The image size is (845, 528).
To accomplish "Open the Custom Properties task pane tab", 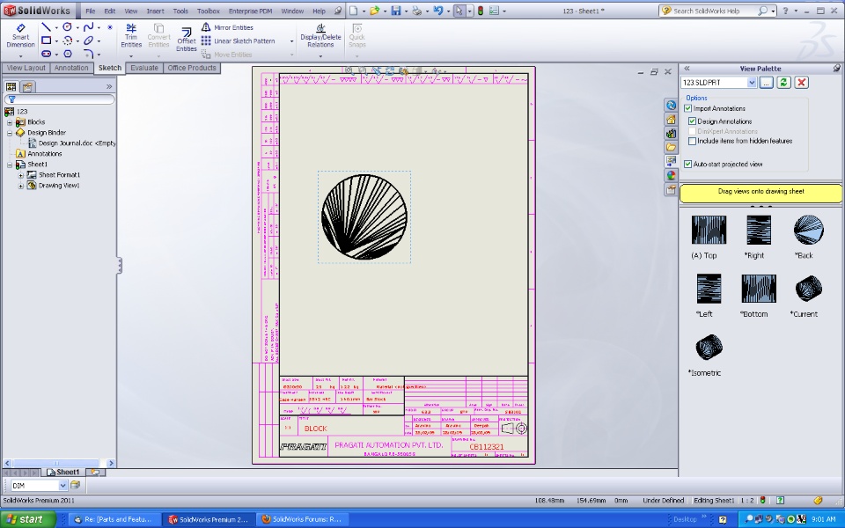I will coord(671,189).
